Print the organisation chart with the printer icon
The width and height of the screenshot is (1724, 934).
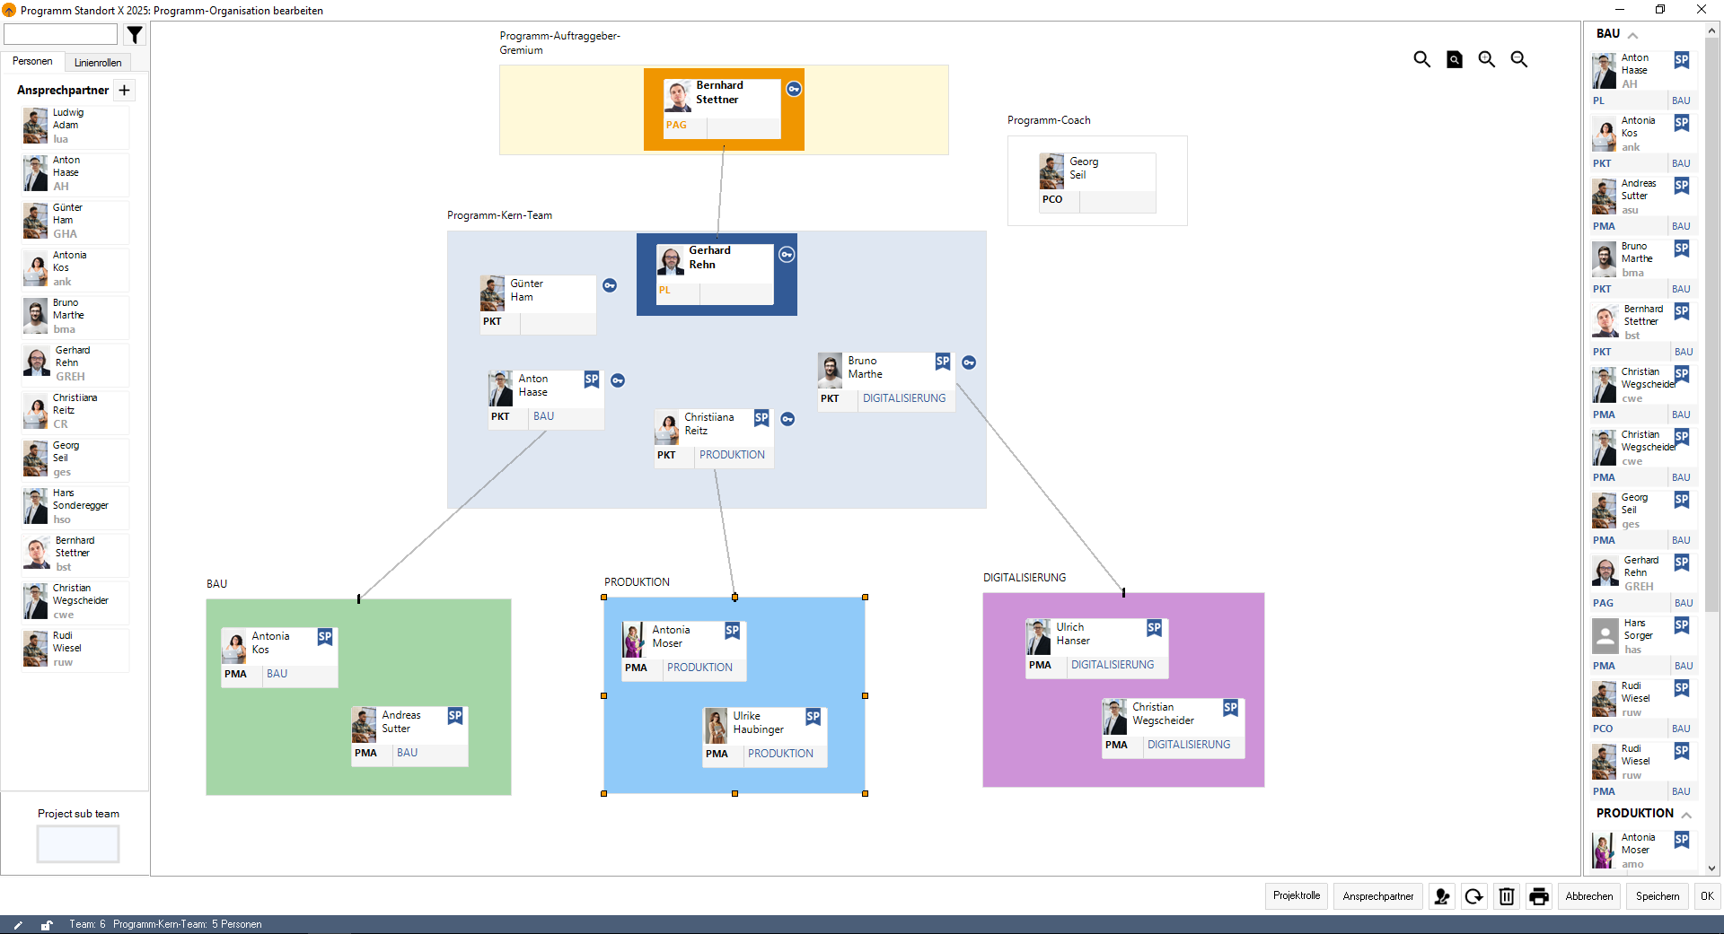point(1539,896)
